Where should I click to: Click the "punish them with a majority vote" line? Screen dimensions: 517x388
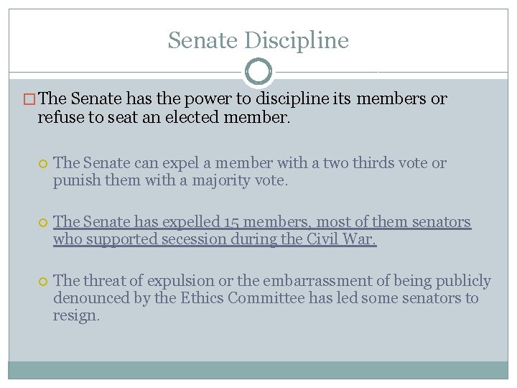pos(169,180)
